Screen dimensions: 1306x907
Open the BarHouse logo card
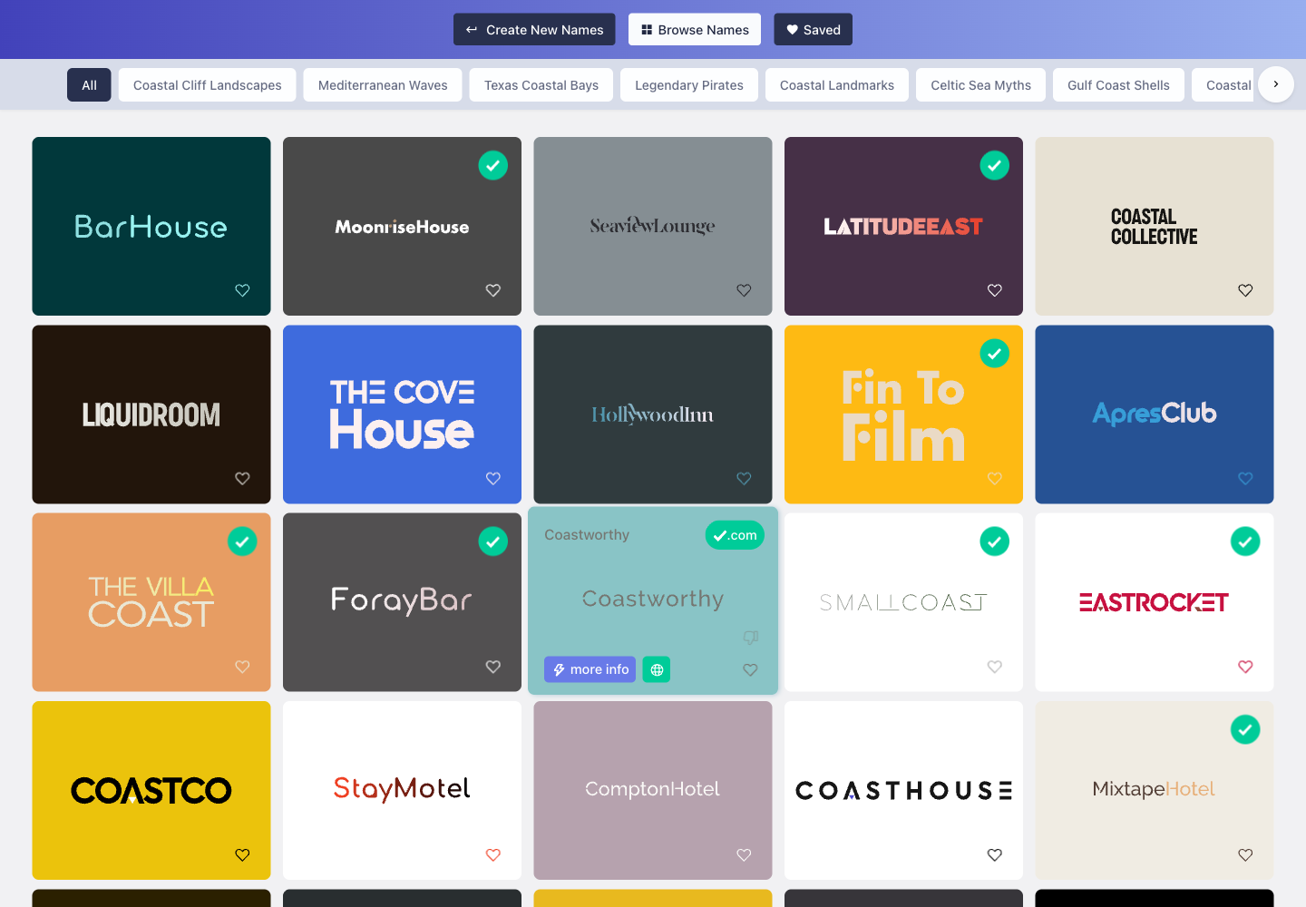coord(151,226)
